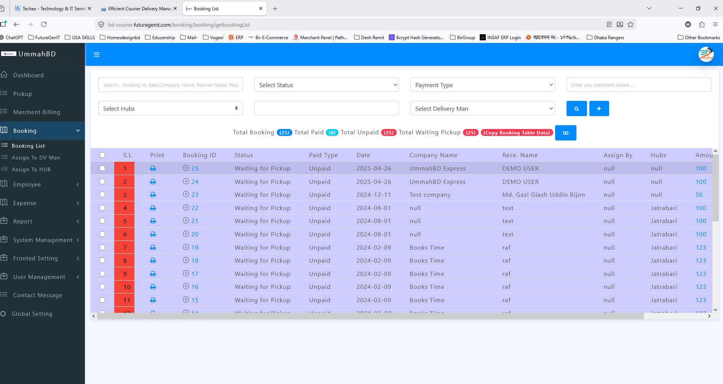Open the Select Delivery Man dropdown

click(482, 108)
